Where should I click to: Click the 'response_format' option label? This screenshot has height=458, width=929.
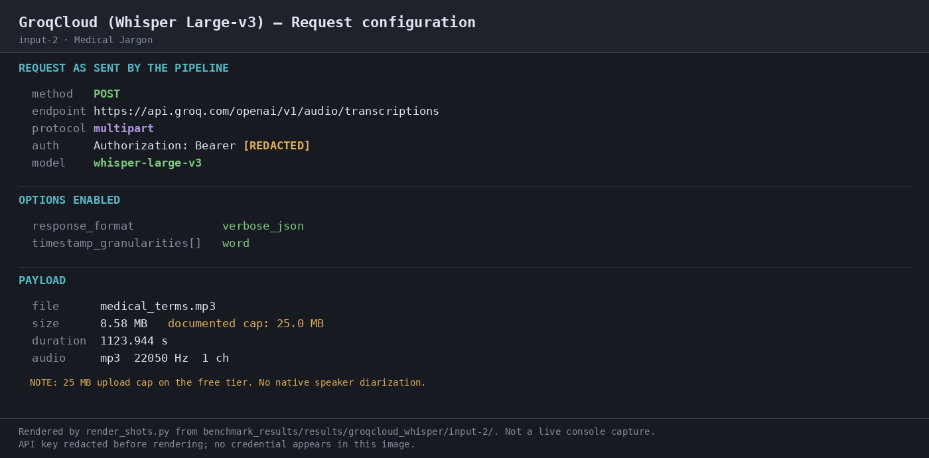[83, 226]
